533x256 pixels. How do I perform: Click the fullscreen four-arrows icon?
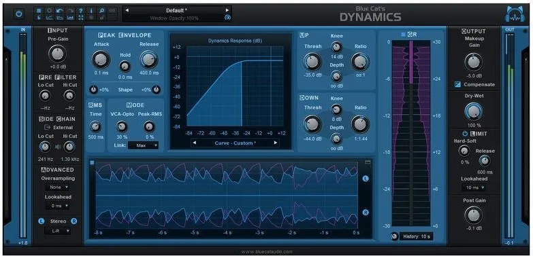tap(81, 18)
